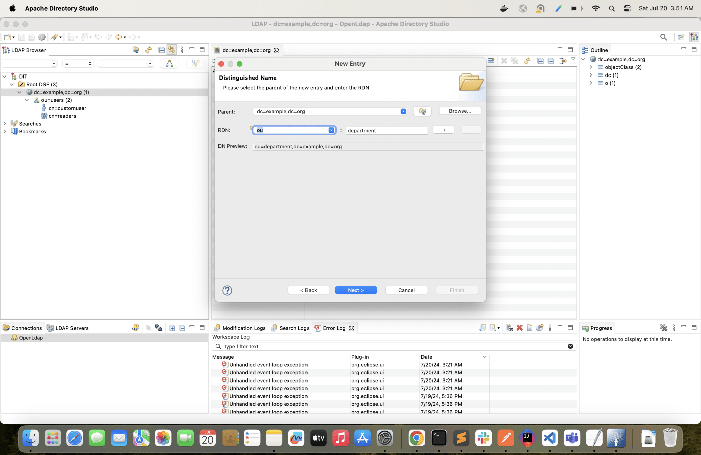Click the RDN value field containing department
Screen dimensions: 701x455
(x=386, y=130)
